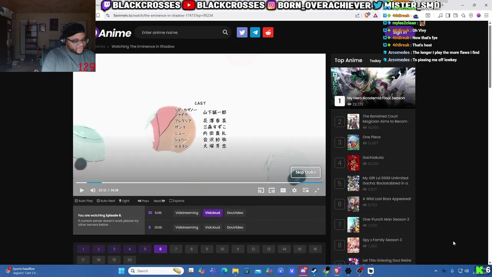Open Gachiakuta from Top Anime

click(x=373, y=157)
